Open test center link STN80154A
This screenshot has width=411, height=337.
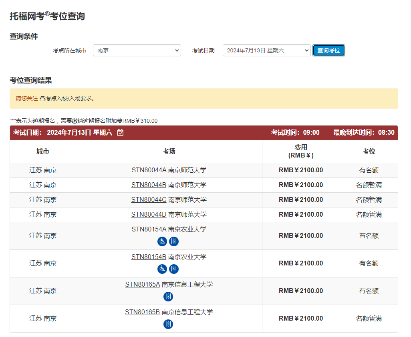tap(149, 229)
